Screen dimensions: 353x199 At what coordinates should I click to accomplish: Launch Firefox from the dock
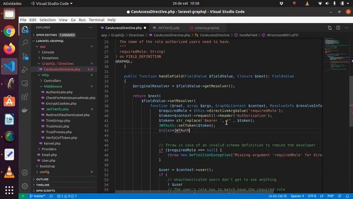[x=9, y=49]
